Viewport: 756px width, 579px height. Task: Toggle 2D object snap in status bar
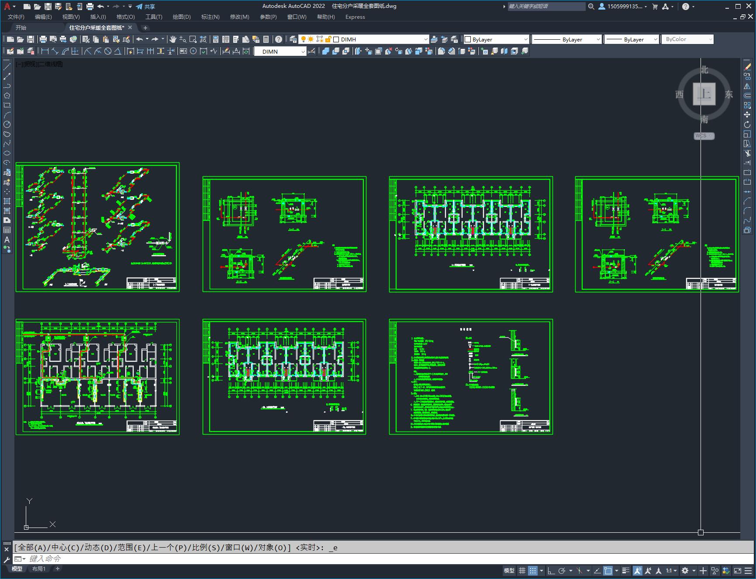608,570
